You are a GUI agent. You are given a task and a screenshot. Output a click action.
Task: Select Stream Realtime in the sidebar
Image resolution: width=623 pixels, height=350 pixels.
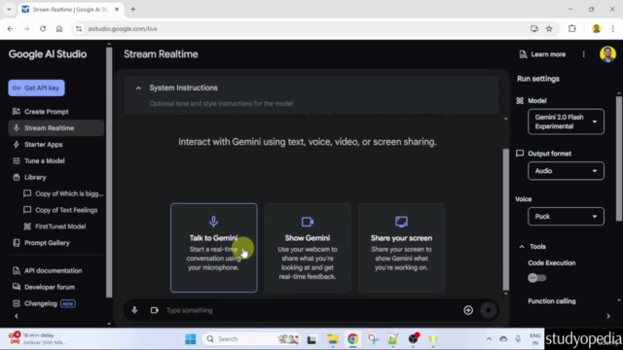(x=56, y=128)
